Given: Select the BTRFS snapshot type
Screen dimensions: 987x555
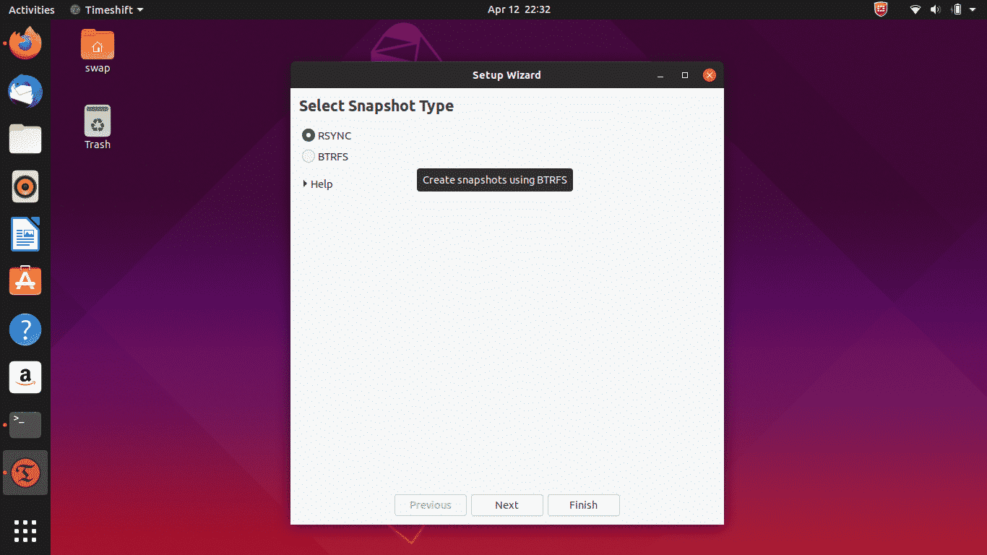Looking at the screenshot, I should (325, 156).
